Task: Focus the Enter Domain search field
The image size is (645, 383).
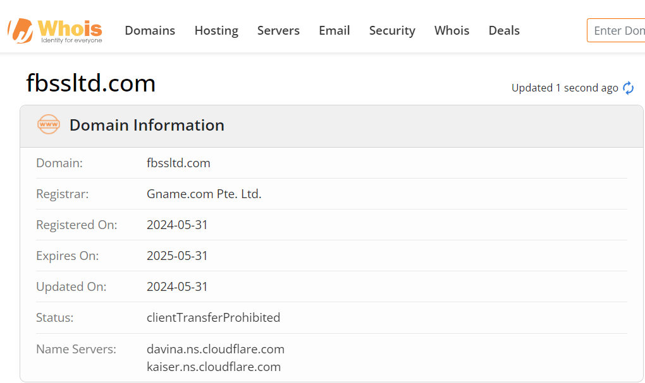Action: click(616, 30)
